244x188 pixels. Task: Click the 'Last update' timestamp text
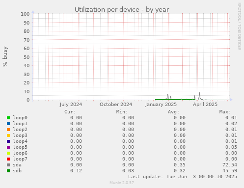coord(183,177)
